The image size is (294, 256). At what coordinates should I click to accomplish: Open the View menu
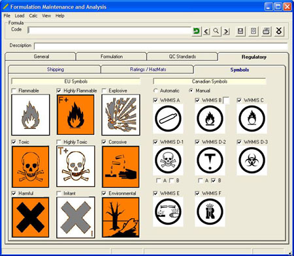tap(46, 16)
